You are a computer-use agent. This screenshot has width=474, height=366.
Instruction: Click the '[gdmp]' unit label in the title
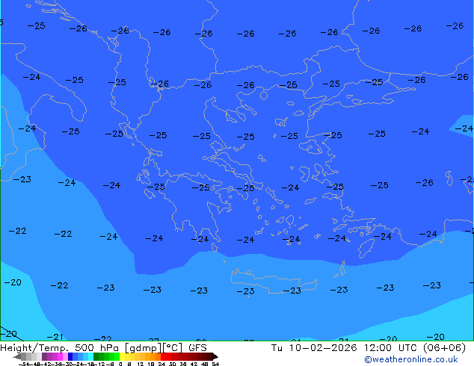pyautogui.click(x=144, y=348)
